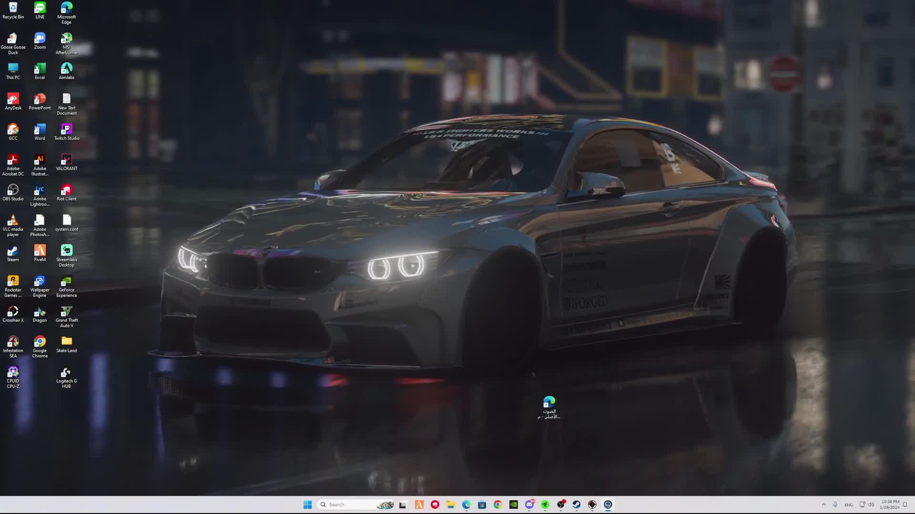Image resolution: width=915 pixels, height=514 pixels.
Task: Show hidden system tray icons
Action: (823, 504)
